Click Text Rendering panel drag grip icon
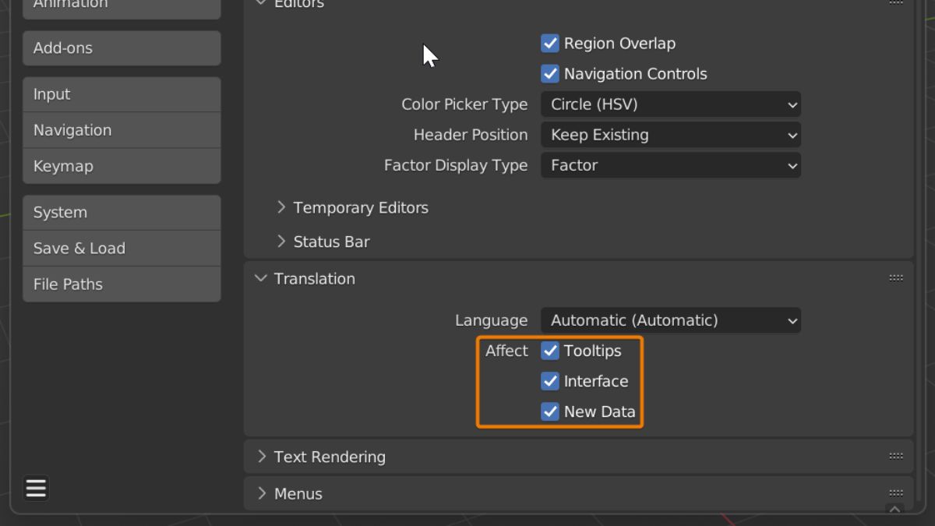 pyautogui.click(x=896, y=457)
